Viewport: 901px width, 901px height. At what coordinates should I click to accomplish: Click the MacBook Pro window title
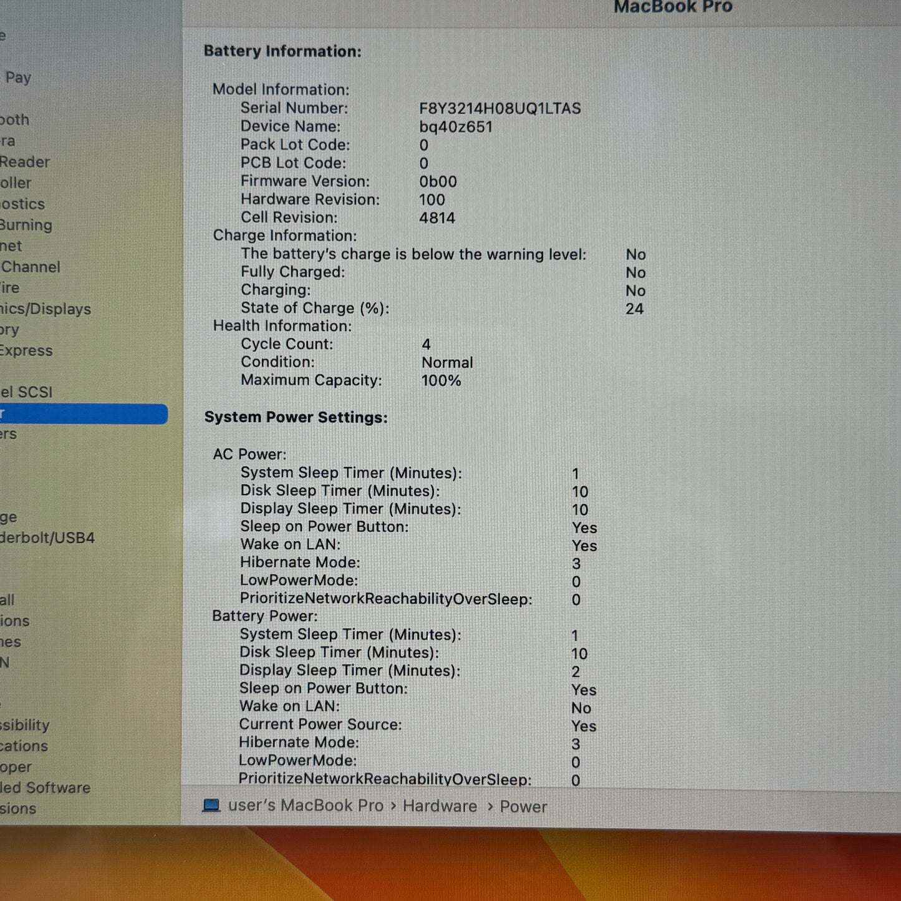pyautogui.click(x=673, y=7)
